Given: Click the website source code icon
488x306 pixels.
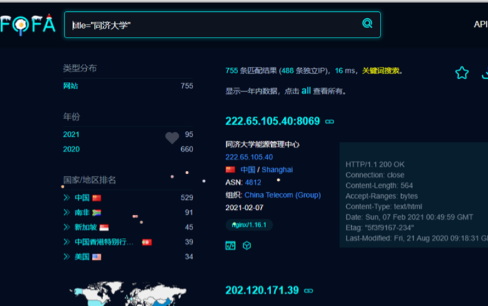Looking at the screenshot, I should (x=231, y=245).
